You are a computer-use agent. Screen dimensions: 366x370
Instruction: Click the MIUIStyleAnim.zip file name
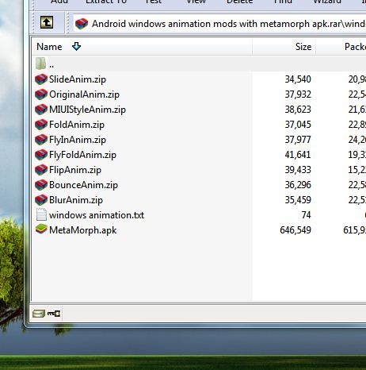click(87, 110)
